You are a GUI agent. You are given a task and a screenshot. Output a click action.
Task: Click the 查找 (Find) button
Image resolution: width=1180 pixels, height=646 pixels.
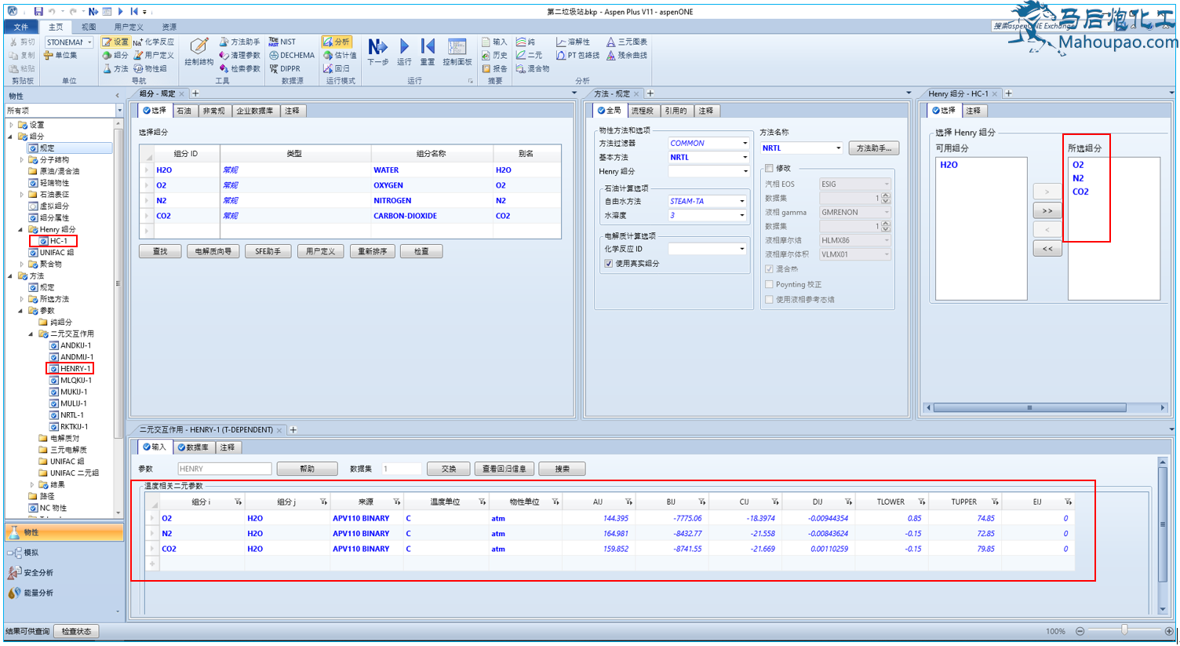(160, 251)
